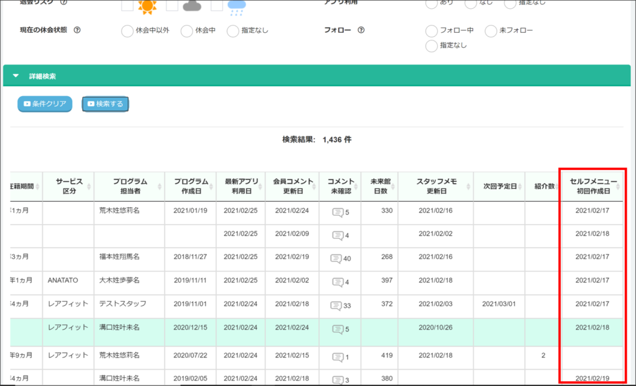Image resolution: width=636 pixels, height=386 pixels.
Task: Select the 休会中以外 radio option
Action: [x=127, y=30]
